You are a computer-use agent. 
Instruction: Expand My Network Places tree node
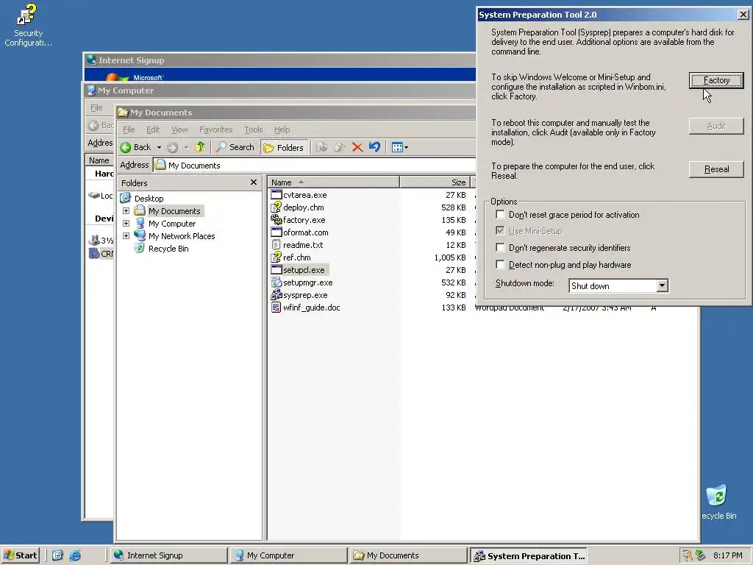pos(126,236)
